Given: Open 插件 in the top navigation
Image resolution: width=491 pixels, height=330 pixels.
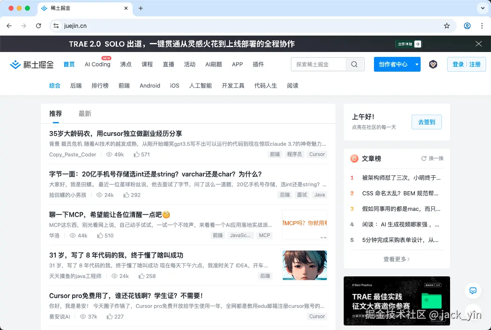Looking at the screenshot, I should (x=259, y=64).
